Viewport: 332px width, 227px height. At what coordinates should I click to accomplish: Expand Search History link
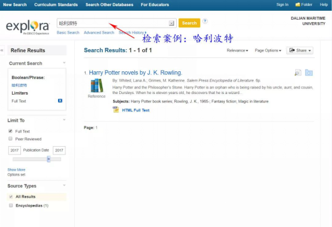132,32
